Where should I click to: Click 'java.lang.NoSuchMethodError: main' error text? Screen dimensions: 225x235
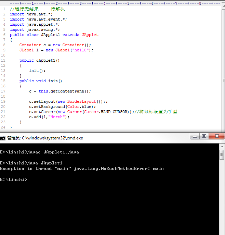pos(119,169)
